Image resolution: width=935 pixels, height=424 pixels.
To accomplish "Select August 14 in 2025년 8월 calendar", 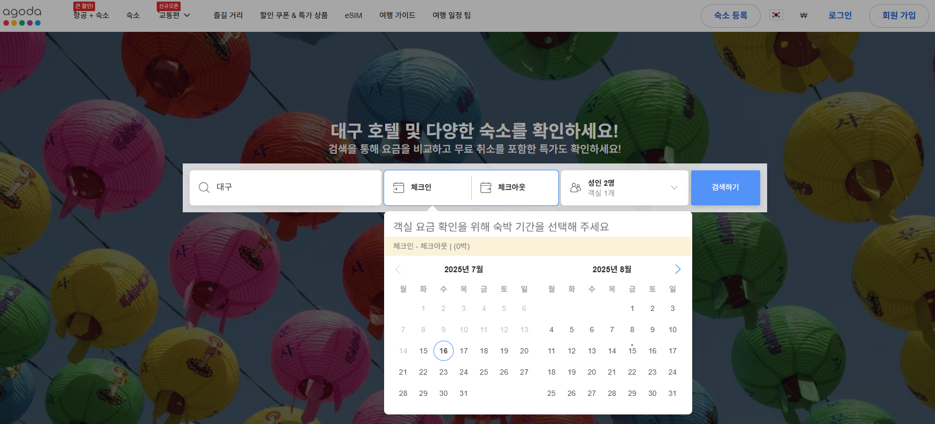I will pos(612,351).
